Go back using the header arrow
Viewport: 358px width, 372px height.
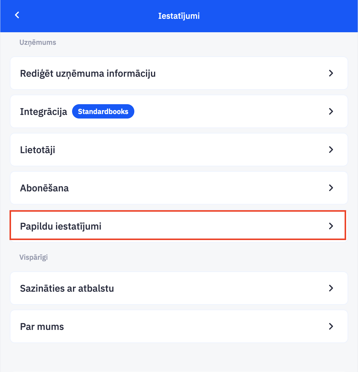(17, 15)
